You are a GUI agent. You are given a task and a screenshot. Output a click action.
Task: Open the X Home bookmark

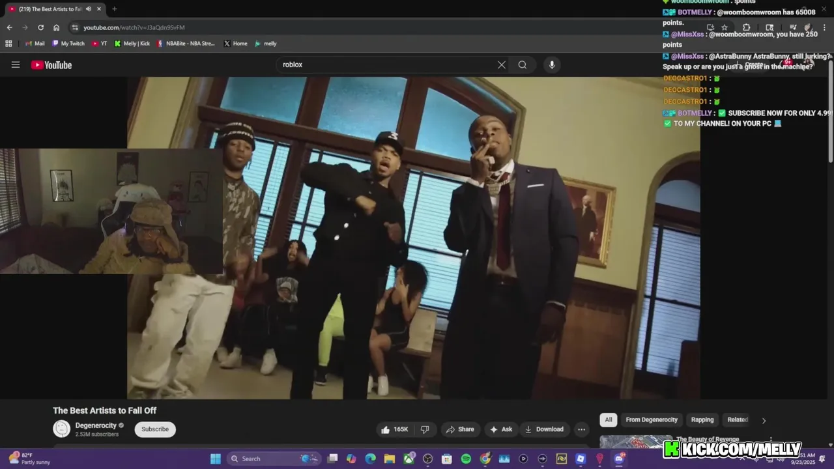[x=235, y=44]
